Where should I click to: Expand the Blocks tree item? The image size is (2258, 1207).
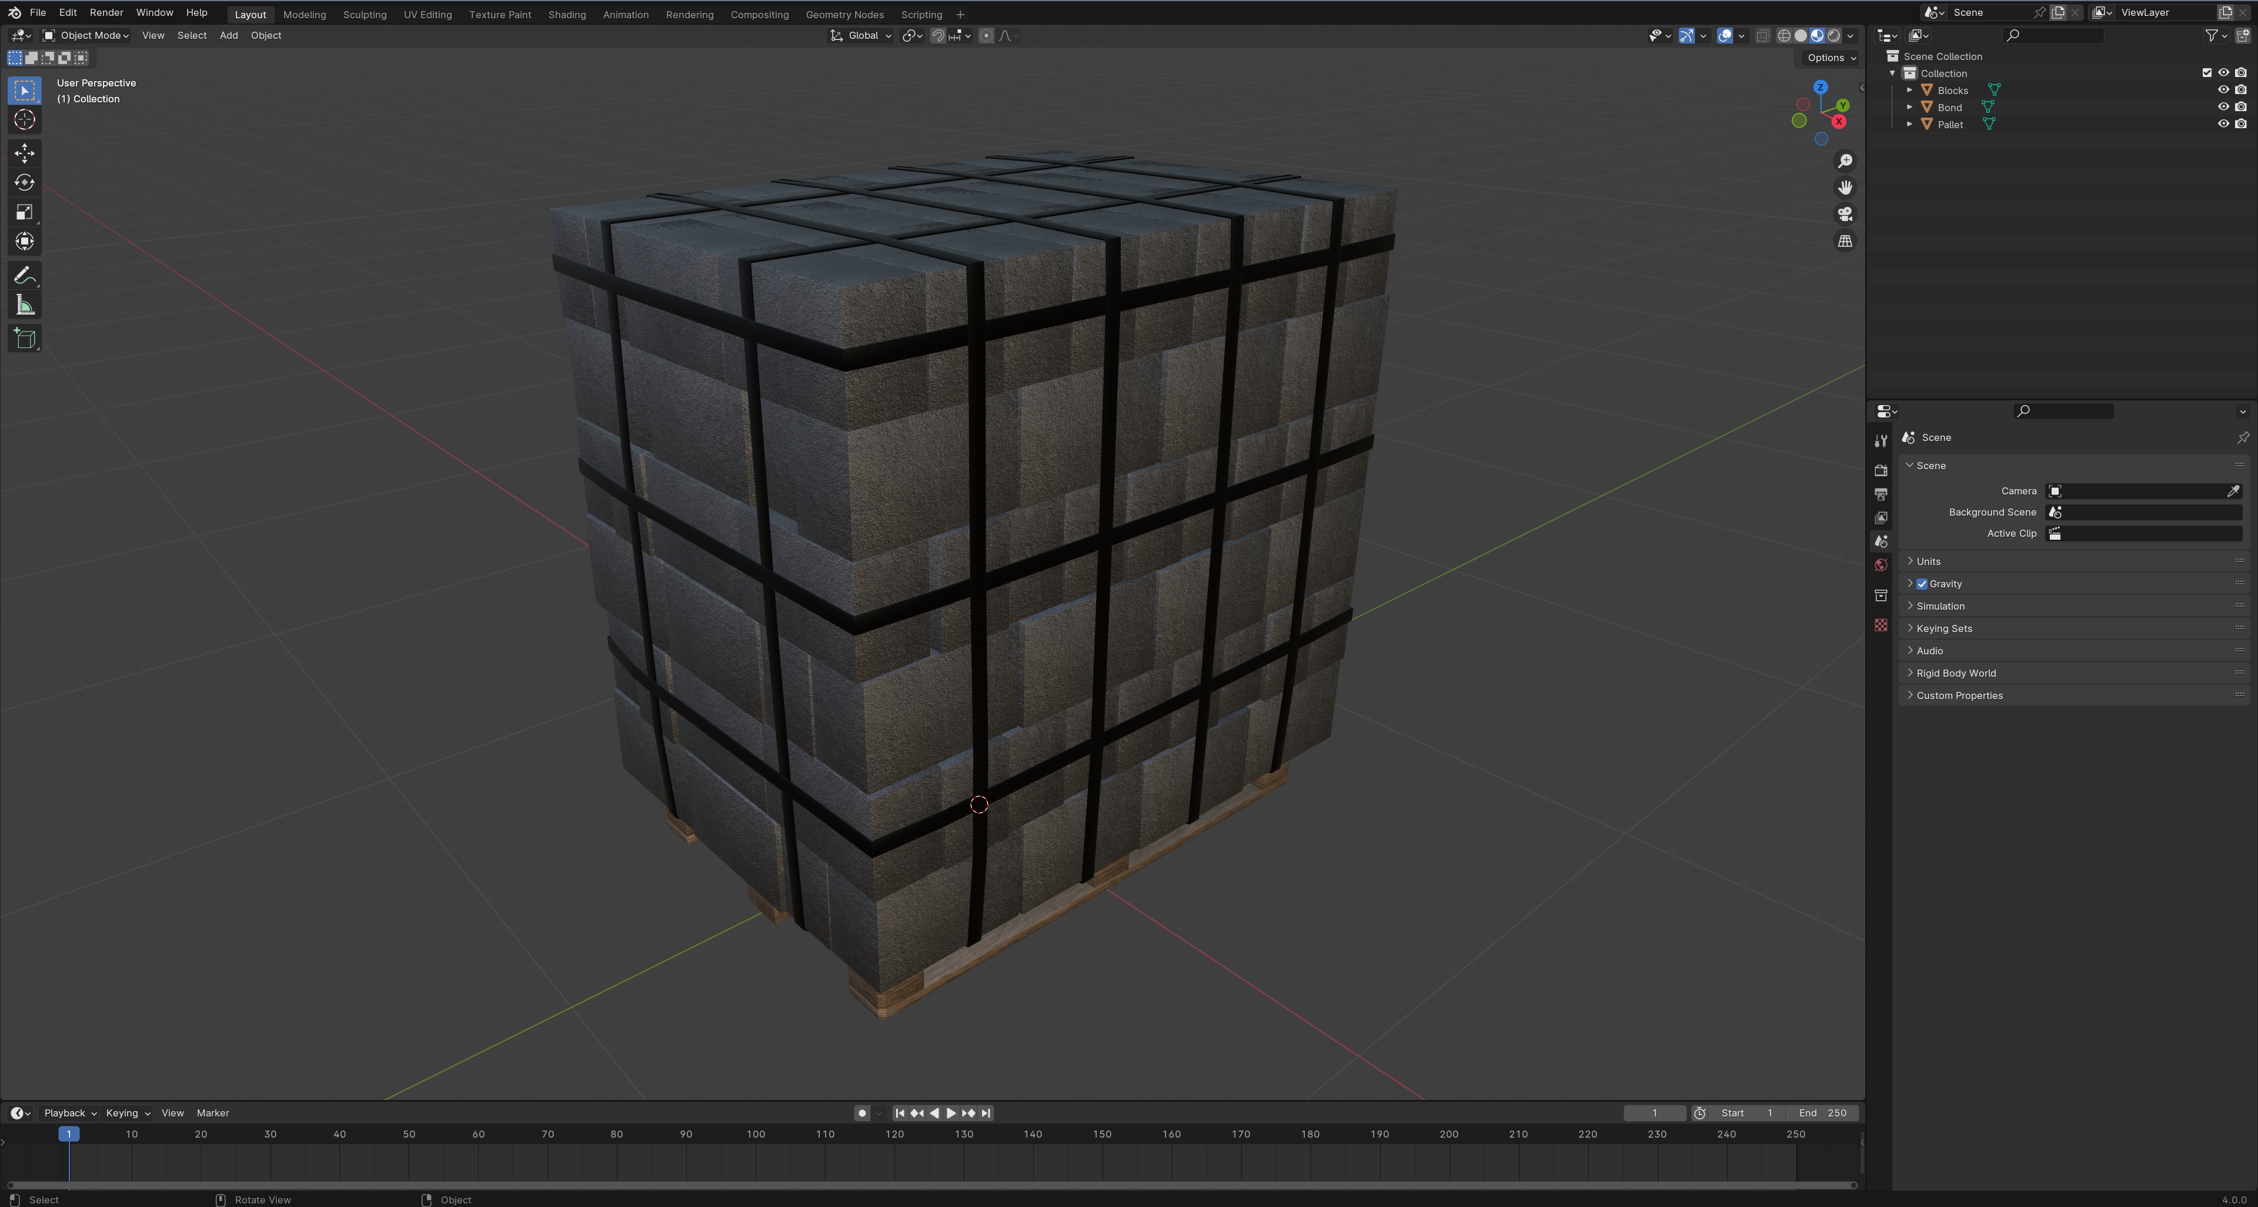1909,91
